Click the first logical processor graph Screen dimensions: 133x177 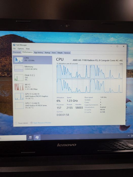click(x=73, y=72)
